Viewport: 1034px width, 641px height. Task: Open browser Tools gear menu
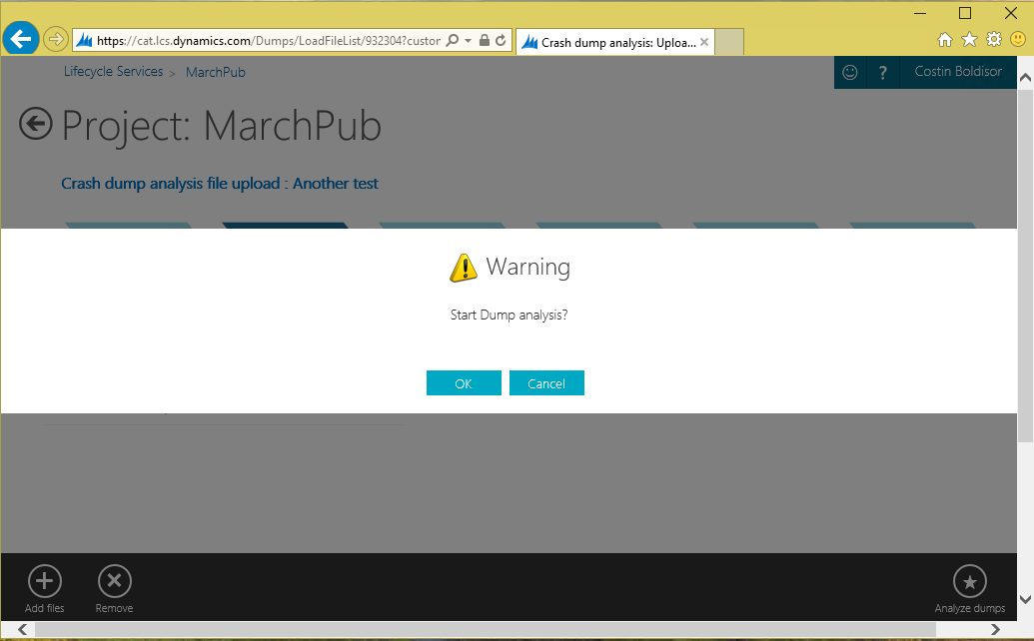(993, 40)
